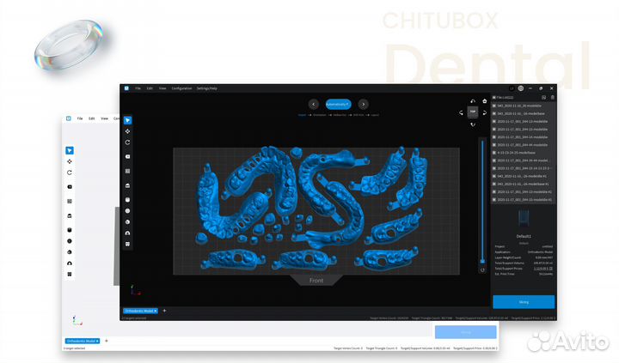Click the Default1 printer name

[x=524, y=237]
